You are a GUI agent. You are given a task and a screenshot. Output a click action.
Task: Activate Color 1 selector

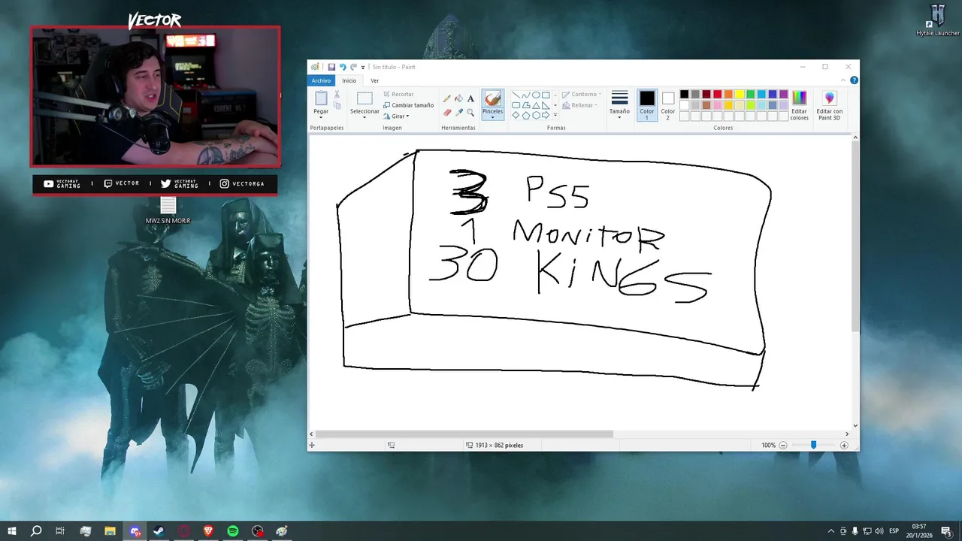point(647,105)
